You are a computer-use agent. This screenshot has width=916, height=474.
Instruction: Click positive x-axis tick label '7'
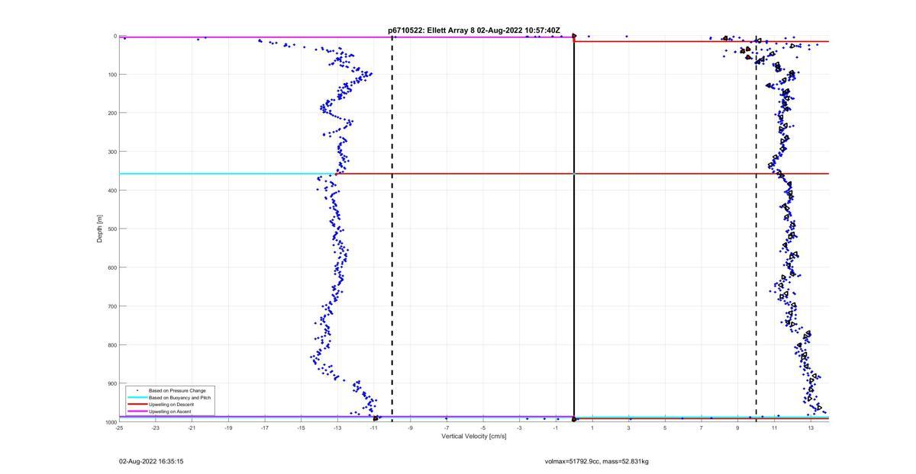(x=702, y=428)
